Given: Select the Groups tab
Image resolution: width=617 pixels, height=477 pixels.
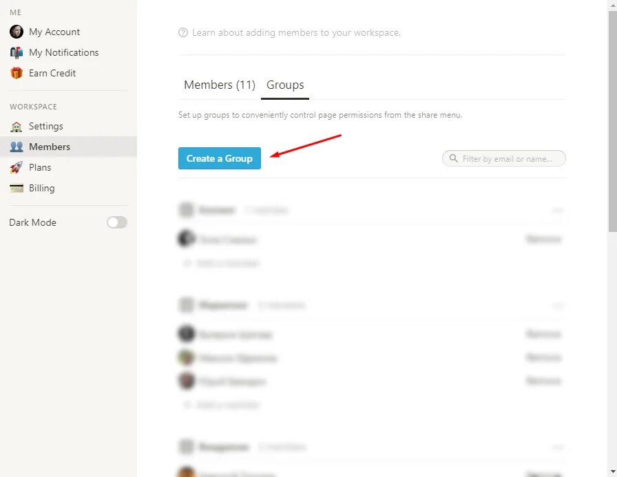Looking at the screenshot, I should click(285, 85).
